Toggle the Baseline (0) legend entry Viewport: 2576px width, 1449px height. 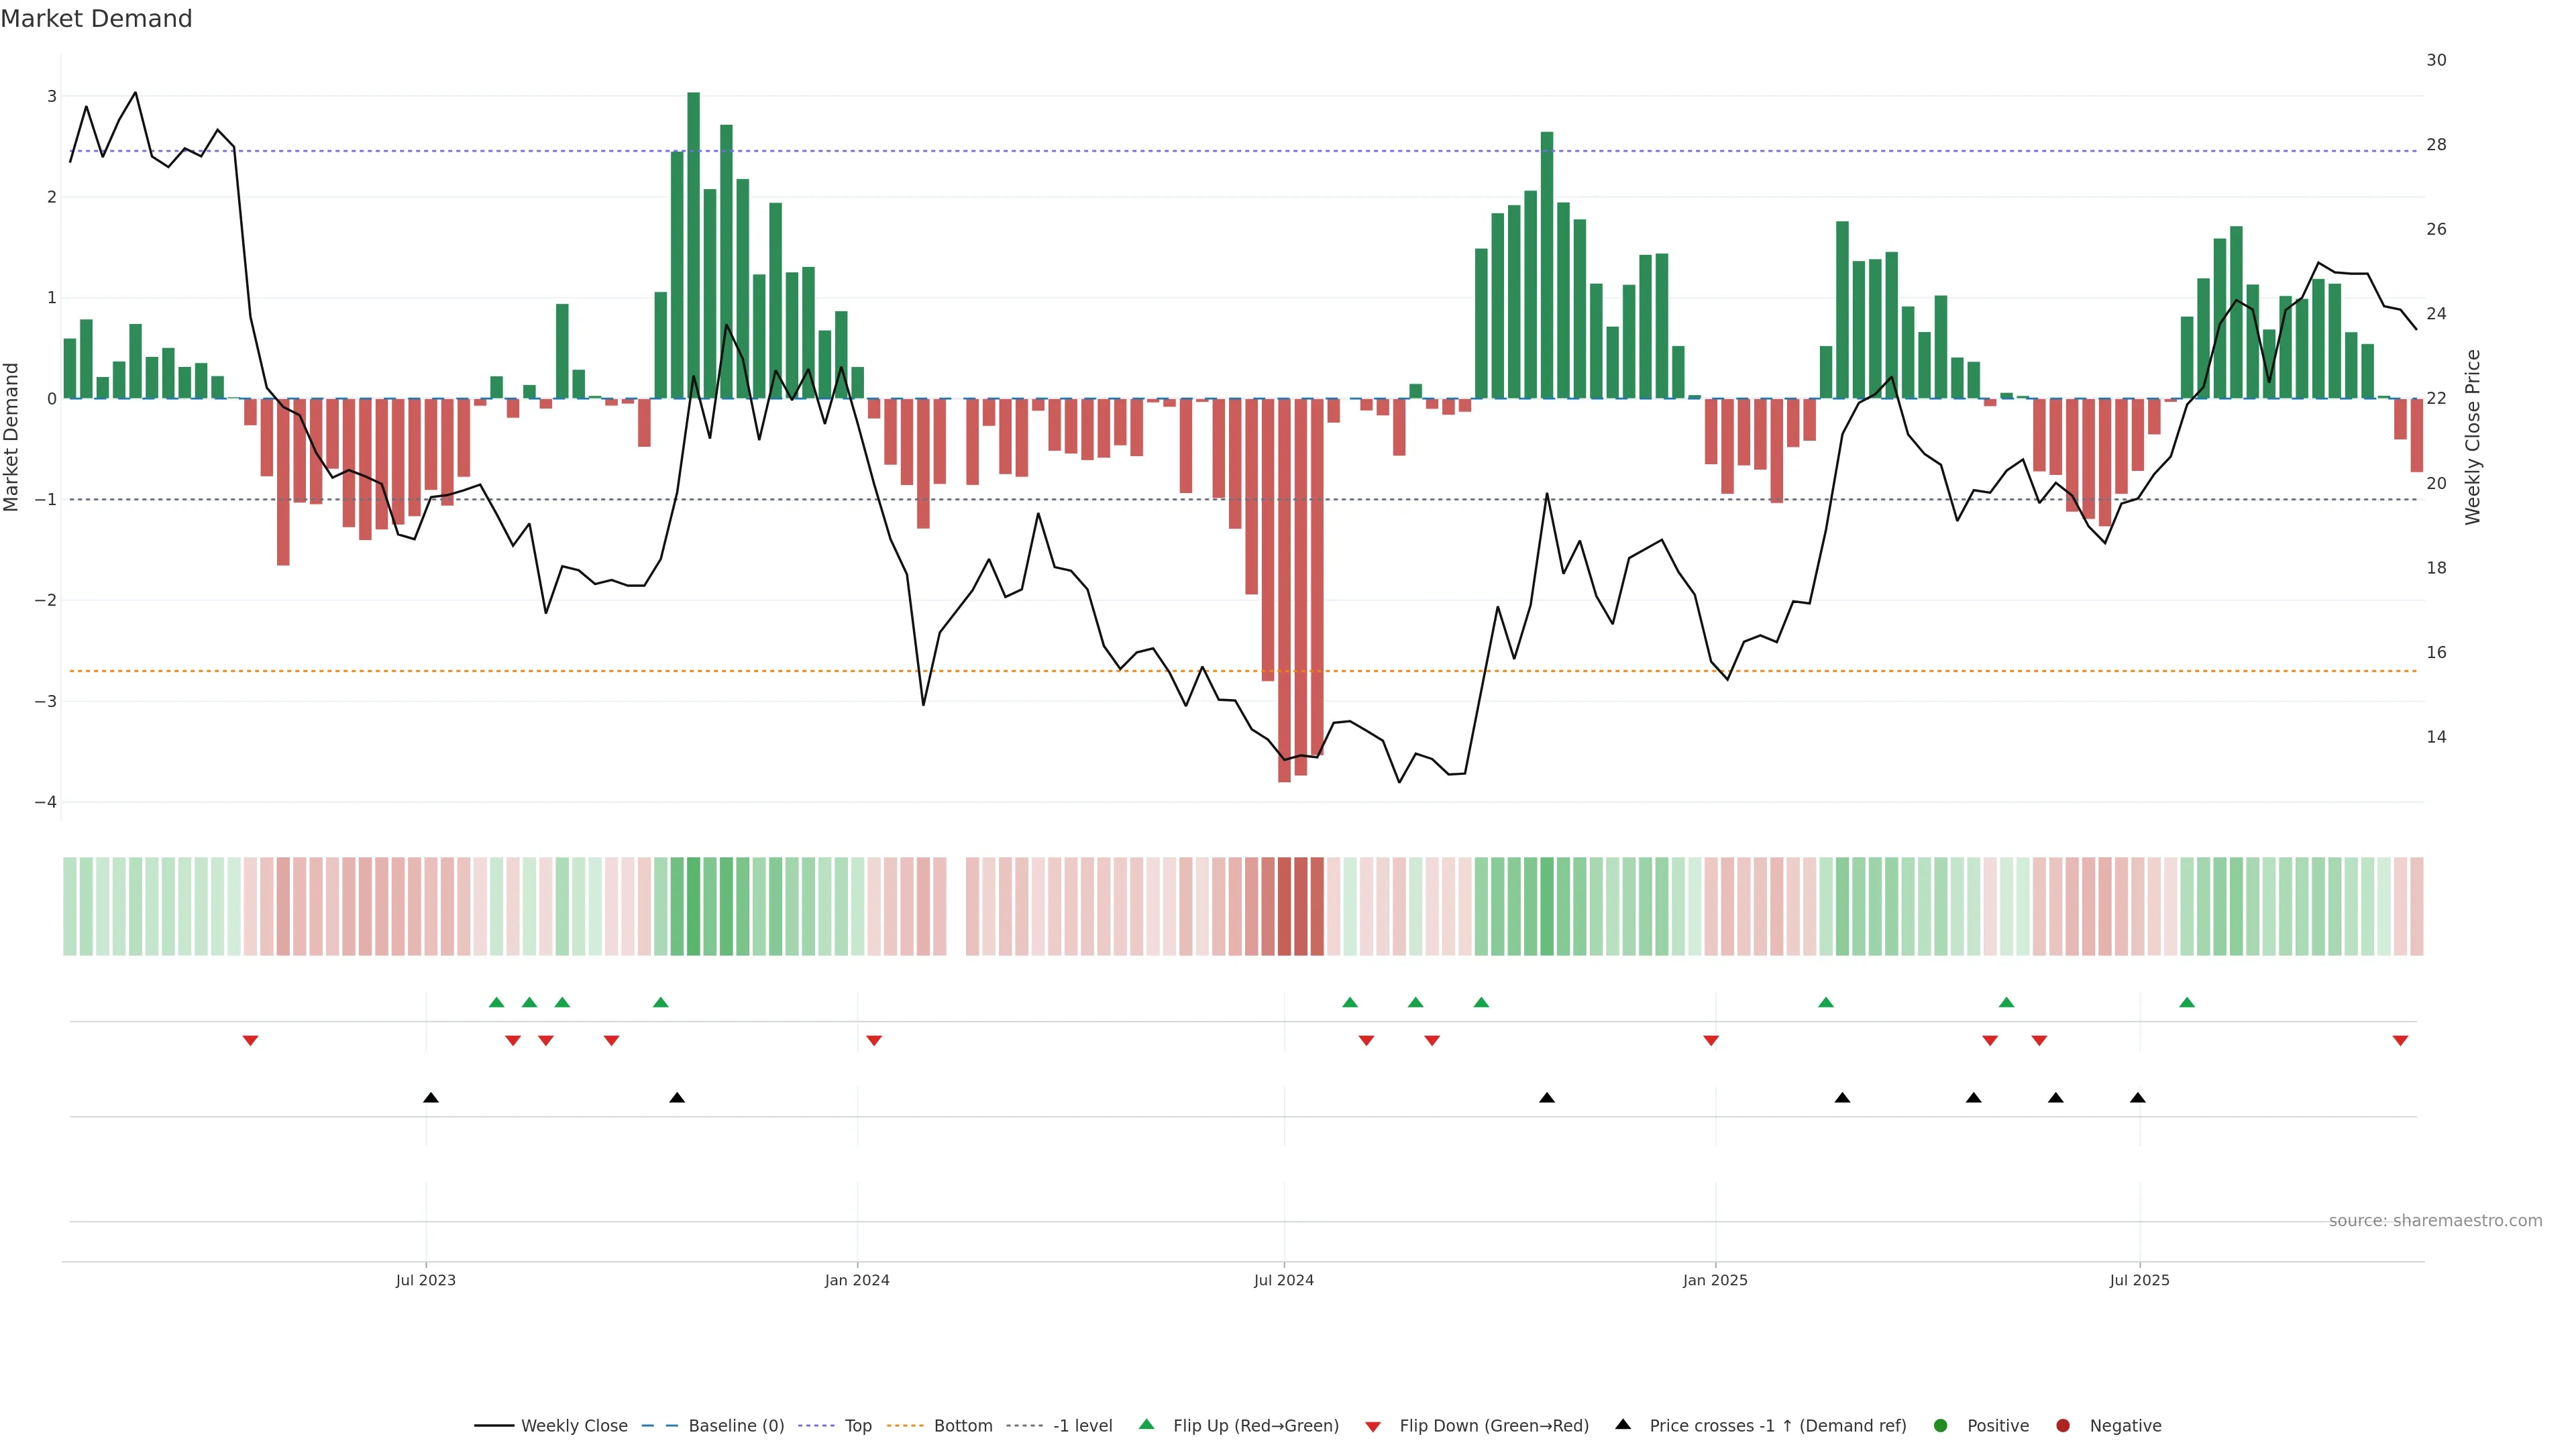736,1425
